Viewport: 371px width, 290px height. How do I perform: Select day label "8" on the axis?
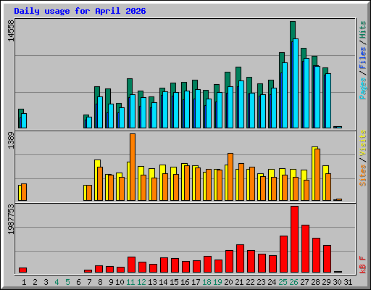point(100,282)
